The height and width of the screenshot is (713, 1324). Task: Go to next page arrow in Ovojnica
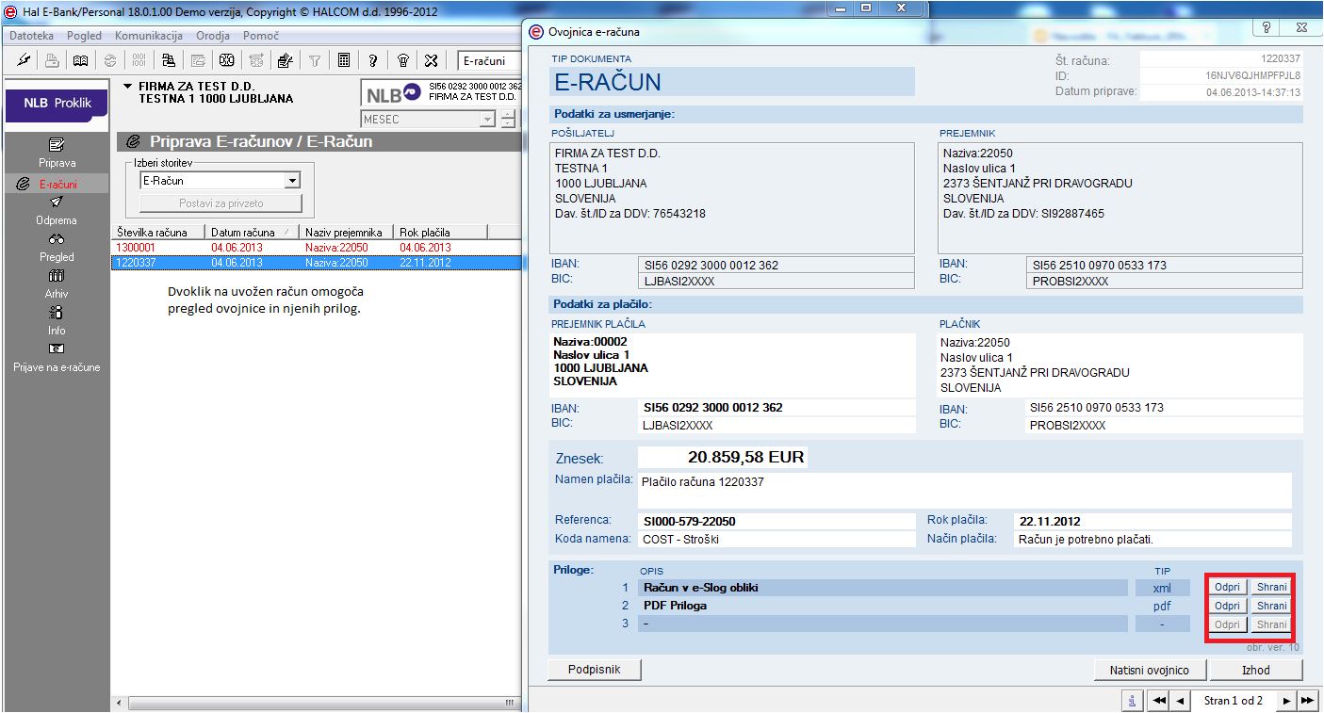tap(1287, 701)
